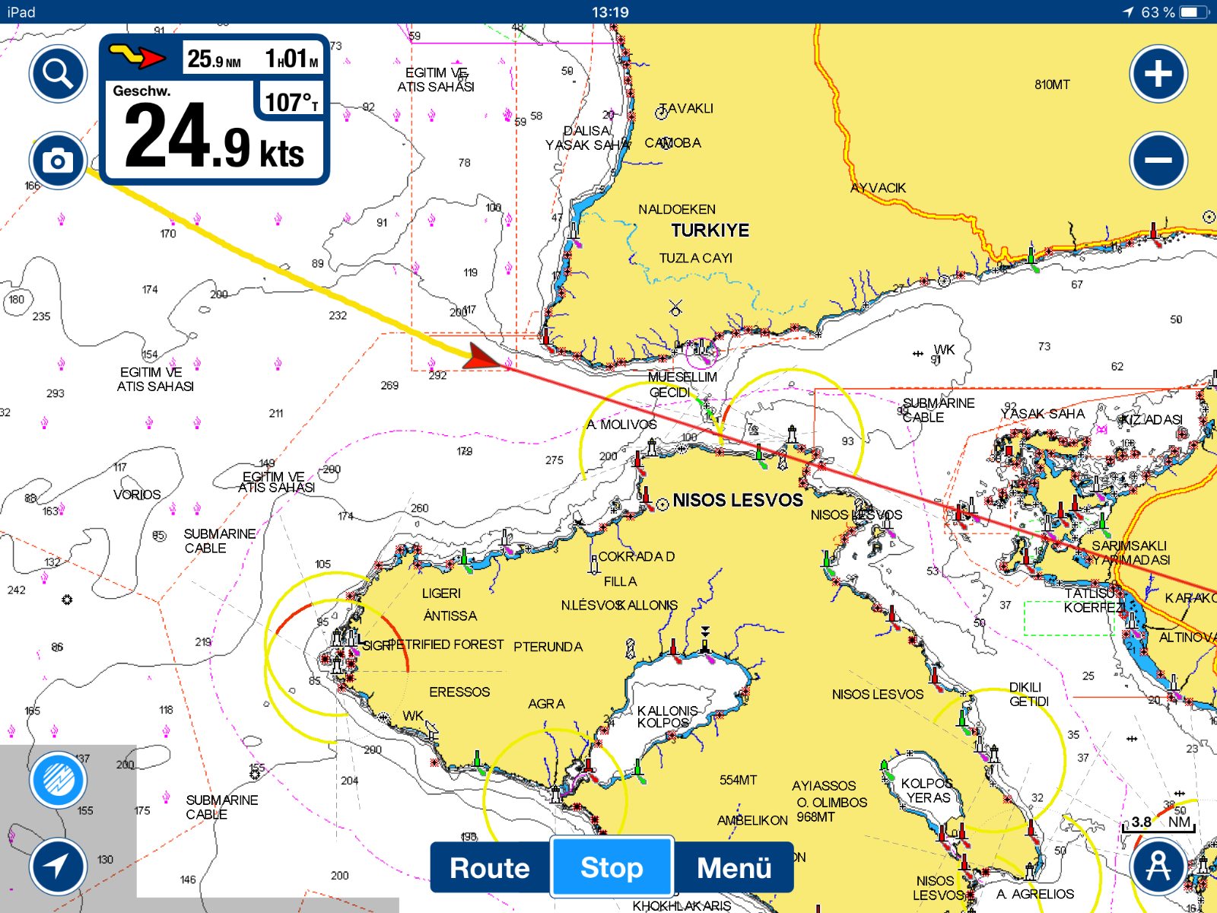Select the NISOS LESVOS island label
The image size is (1217, 913).
737,500
